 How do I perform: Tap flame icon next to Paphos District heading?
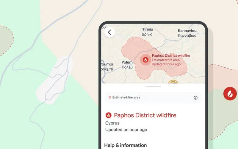pos(109,115)
